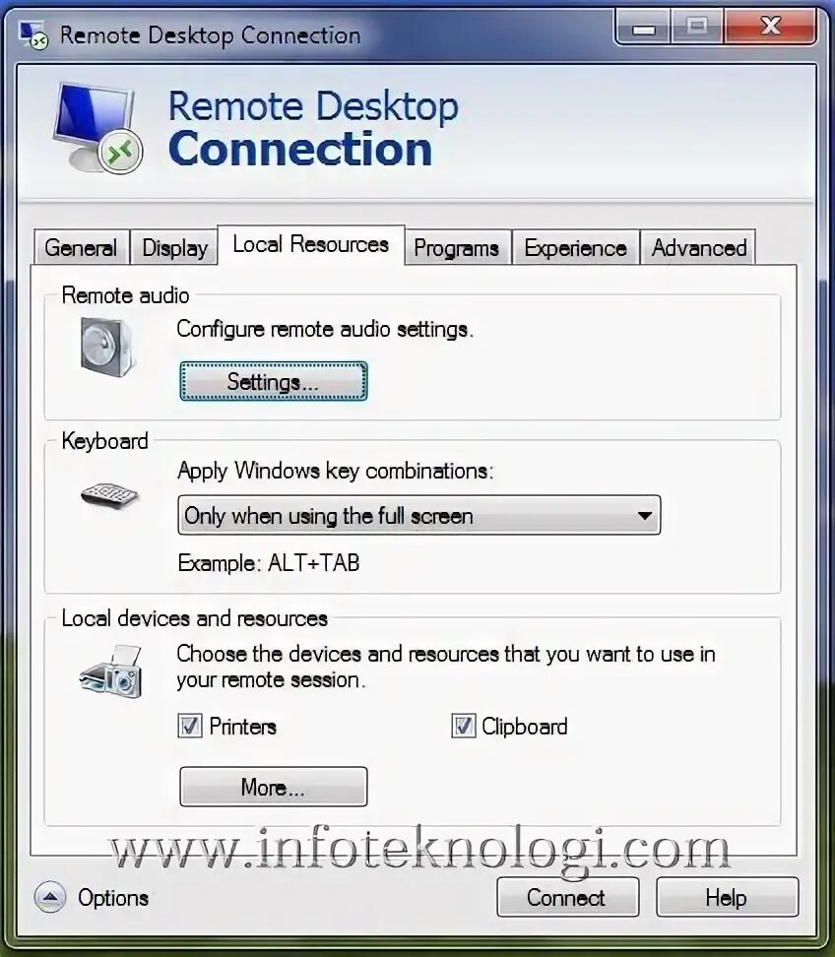Viewport: 835px width, 957px height.
Task: Close the Remote Desktop Connection window
Action: (x=770, y=28)
